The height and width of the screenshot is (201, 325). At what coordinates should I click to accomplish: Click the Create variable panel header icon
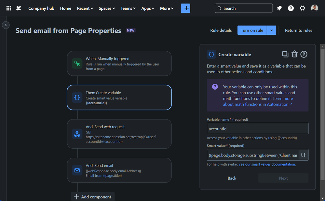click(211, 54)
